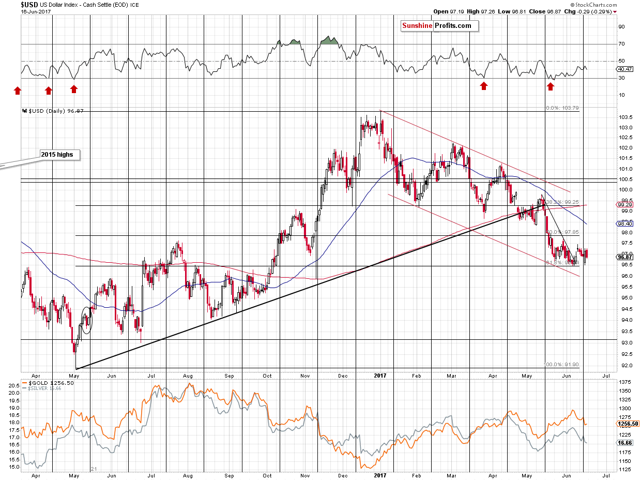Viewport: 641px width, 480px height.
Task: Click the last price tag '96.87' on right axis
Action: (x=625, y=257)
